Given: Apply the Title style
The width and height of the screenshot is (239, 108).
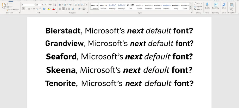Looking at the screenshot, I should click(130, 6).
